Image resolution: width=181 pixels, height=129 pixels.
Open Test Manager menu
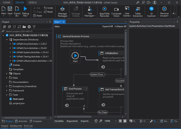pyautogui.click(x=90, y=12)
